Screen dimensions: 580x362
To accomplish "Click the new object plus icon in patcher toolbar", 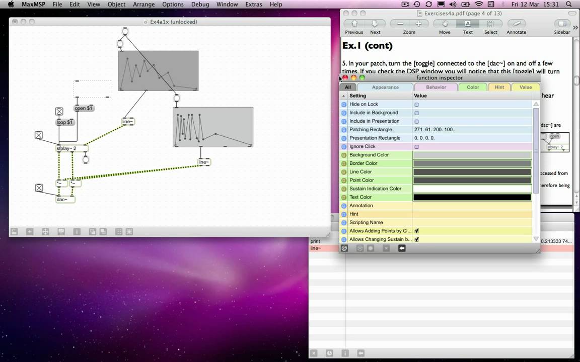I will pos(30,232).
